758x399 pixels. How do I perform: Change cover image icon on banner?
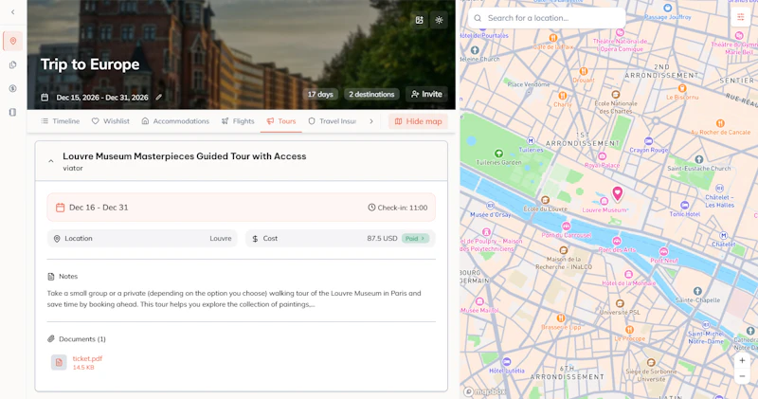click(x=419, y=20)
